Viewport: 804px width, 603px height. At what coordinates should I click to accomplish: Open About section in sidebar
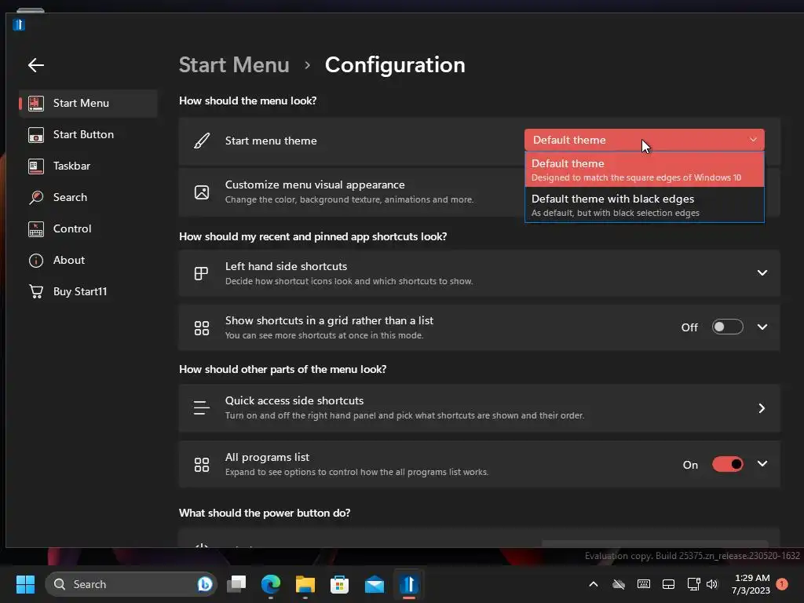pos(88,260)
